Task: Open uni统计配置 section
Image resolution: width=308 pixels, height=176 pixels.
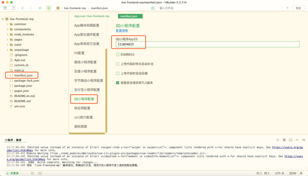Action: pos(84,117)
